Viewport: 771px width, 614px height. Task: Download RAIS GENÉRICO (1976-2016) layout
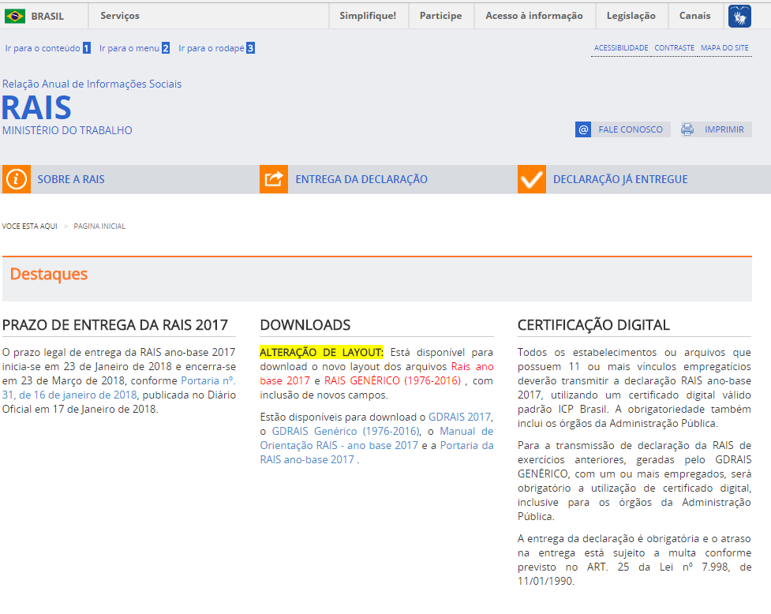pos(392,380)
